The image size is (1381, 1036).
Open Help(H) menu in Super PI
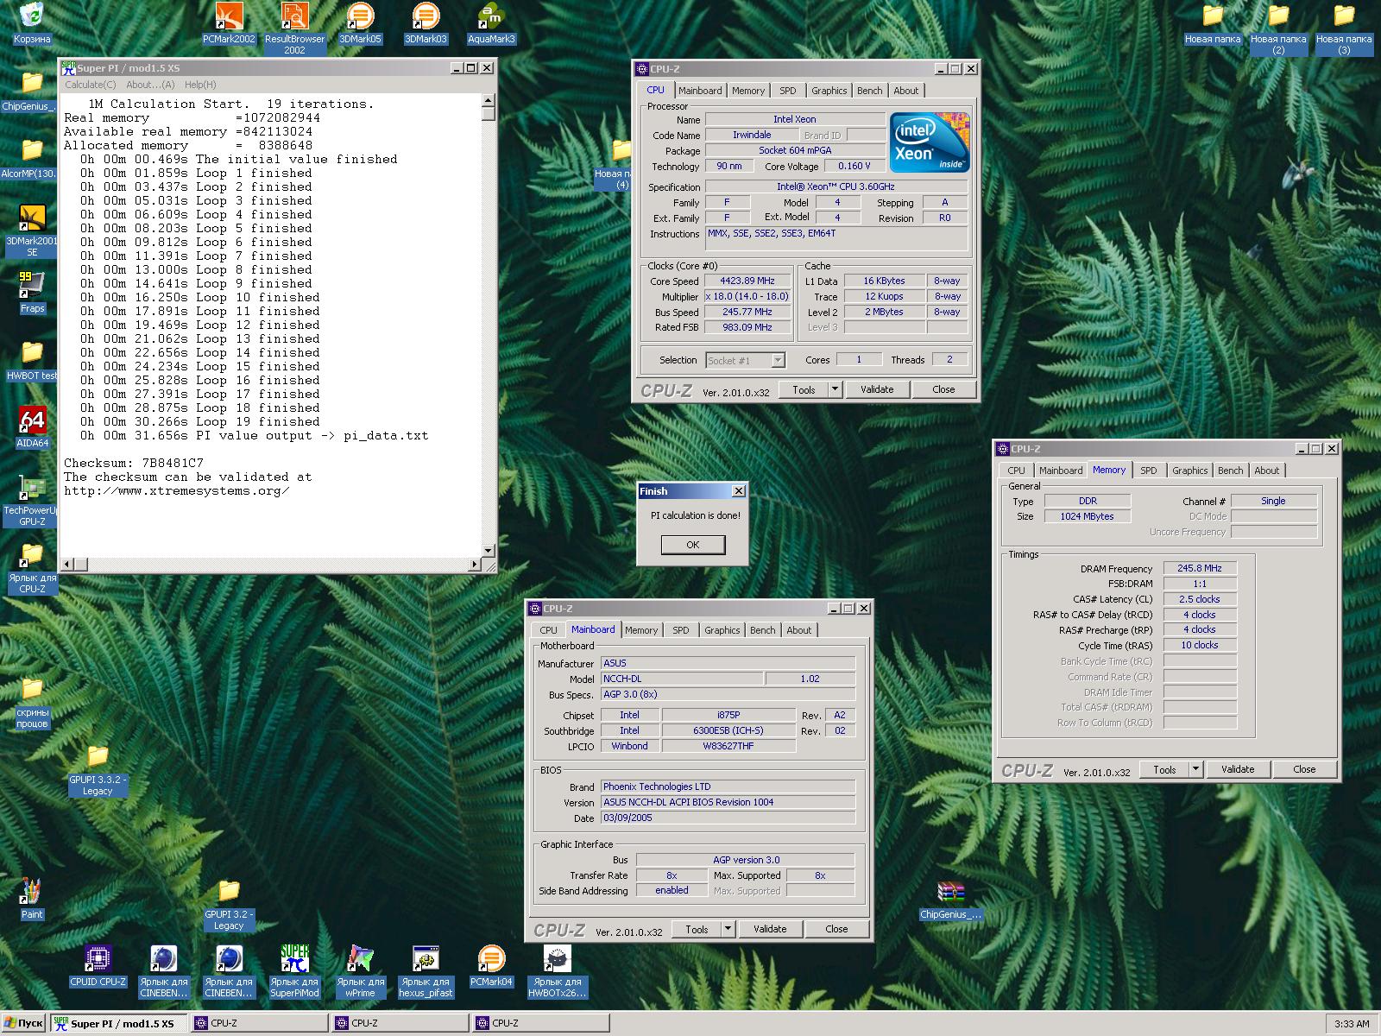(x=200, y=85)
